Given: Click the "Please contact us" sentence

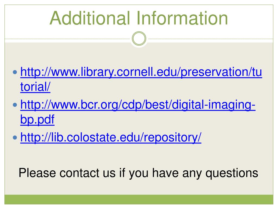Looking at the screenshot, I should (138, 173).
